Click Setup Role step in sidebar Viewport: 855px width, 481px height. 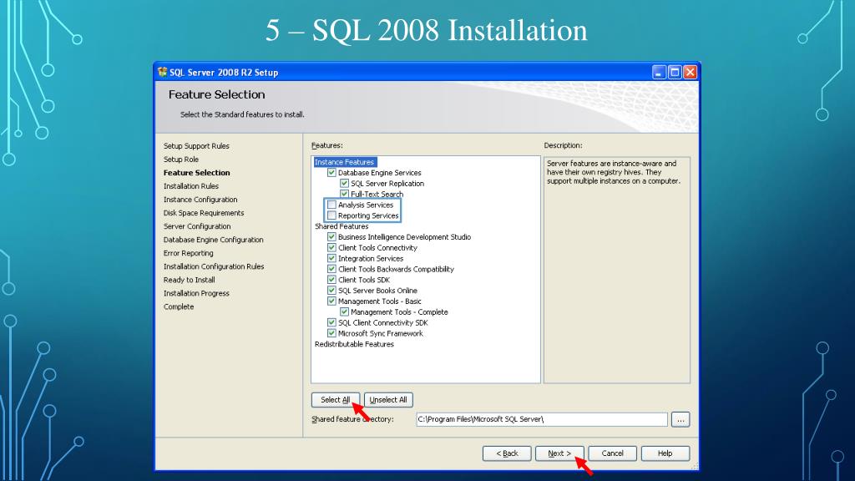click(x=181, y=159)
